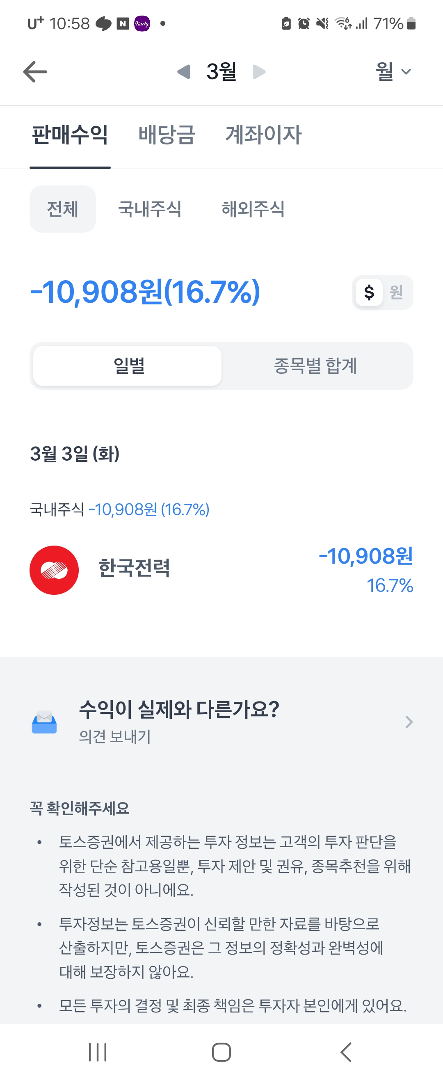Toggle currency to dollar ($)
The width and height of the screenshot is (443, 1083).
[369, 292]
